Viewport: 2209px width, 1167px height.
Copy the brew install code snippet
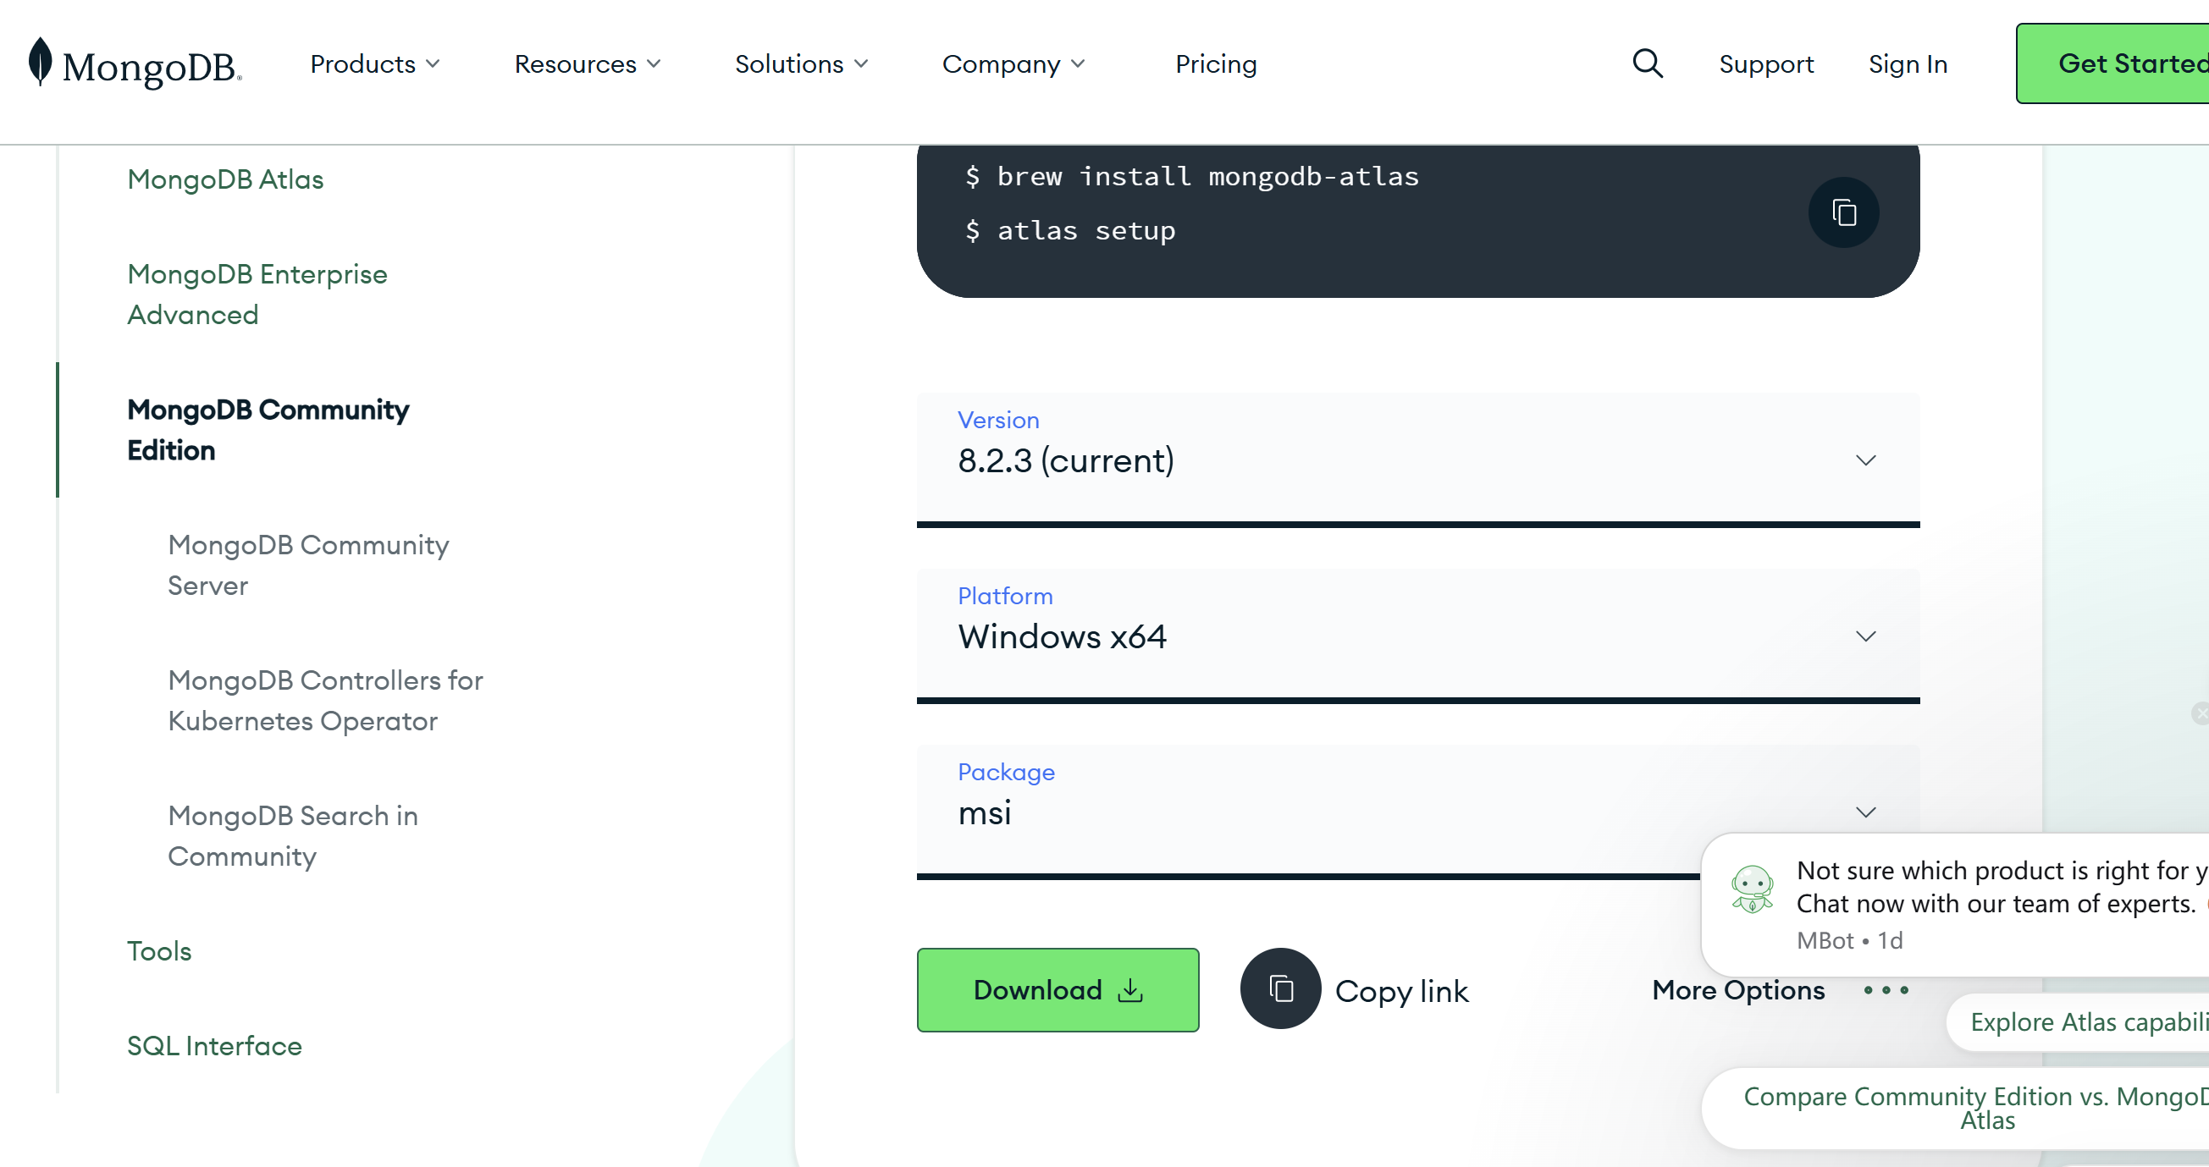(x=1843, y=212)
